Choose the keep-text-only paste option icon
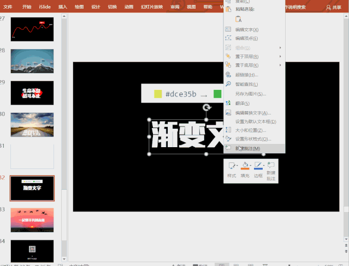 click(238, 19)
